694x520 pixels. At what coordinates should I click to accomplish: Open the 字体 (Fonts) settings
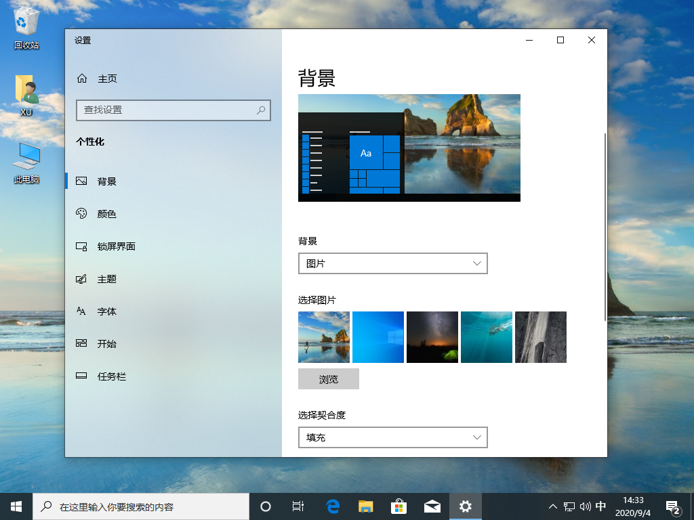[x=107, y=311]
